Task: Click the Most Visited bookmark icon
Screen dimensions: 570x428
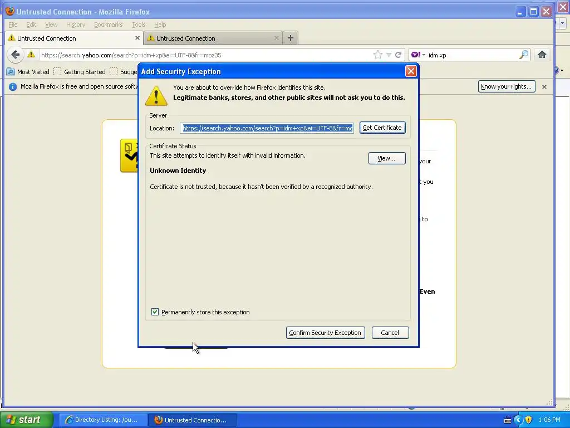Action: click(x=11, y=72)
